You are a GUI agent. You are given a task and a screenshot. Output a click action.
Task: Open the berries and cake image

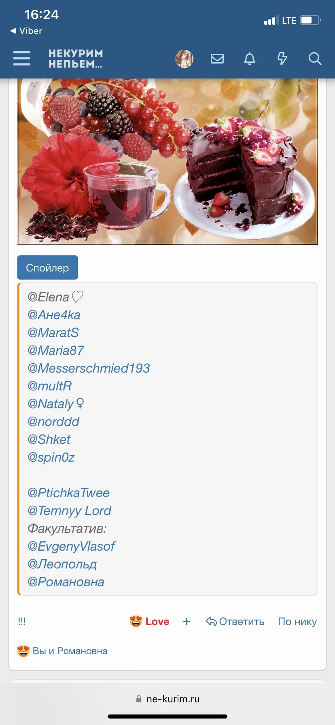click(x=167, y=161)
